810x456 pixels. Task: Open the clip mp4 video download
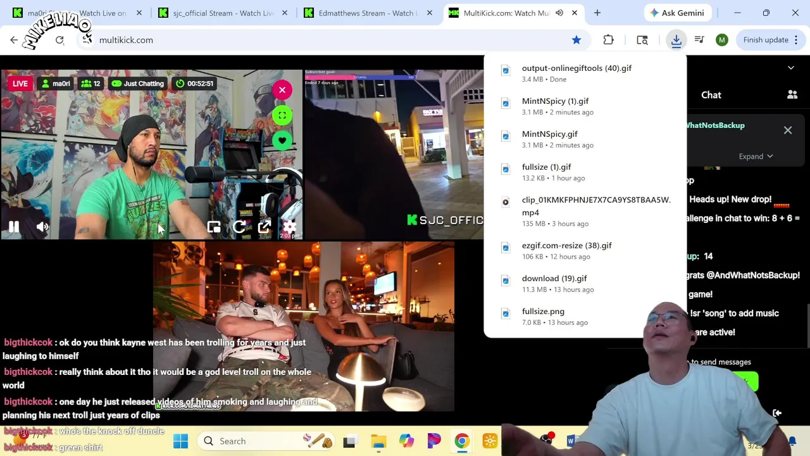pos(585,212)
